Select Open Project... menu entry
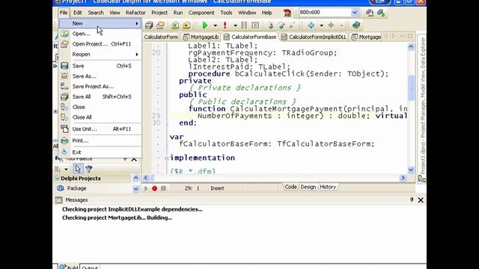479x269 pixels. pyautogui.click(x=100, y=44)
